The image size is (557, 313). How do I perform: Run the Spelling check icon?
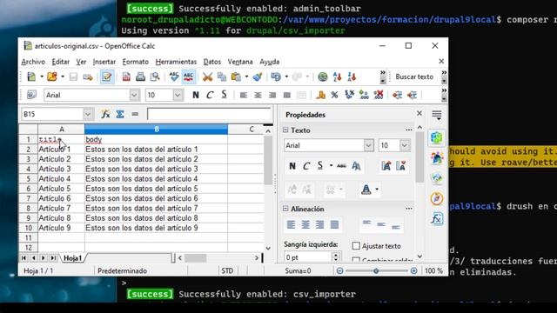174,77
